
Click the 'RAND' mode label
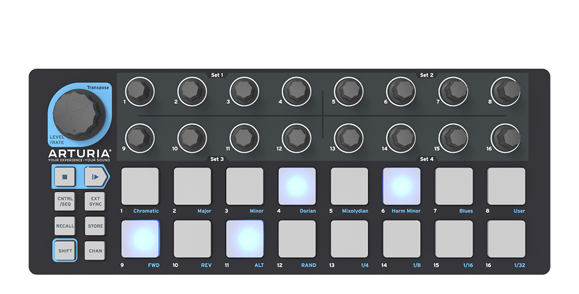pyautogui.click(x=309, y=265)
